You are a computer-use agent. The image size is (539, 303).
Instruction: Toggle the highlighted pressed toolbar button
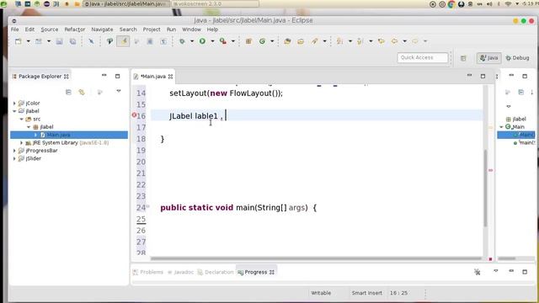click(x=123, y=41)
